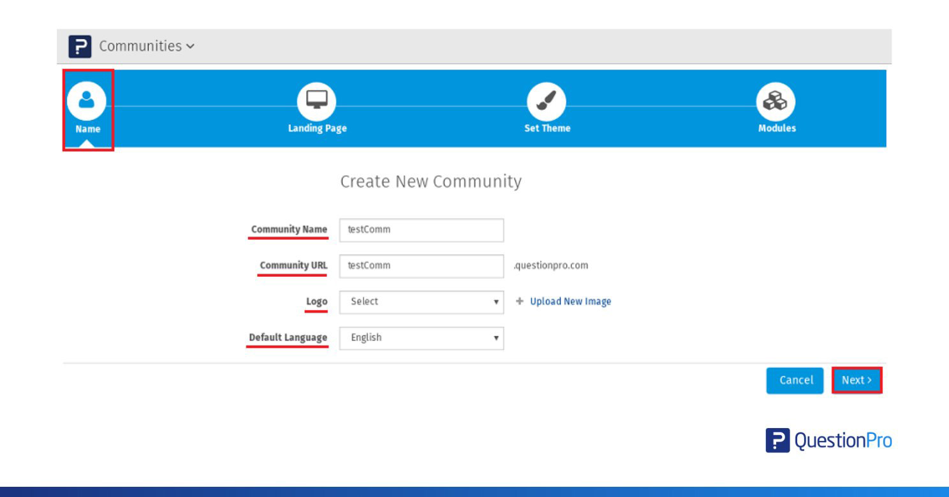Click the Cancel button
Screen dimensions: 949x497
[x=795, y=380]
